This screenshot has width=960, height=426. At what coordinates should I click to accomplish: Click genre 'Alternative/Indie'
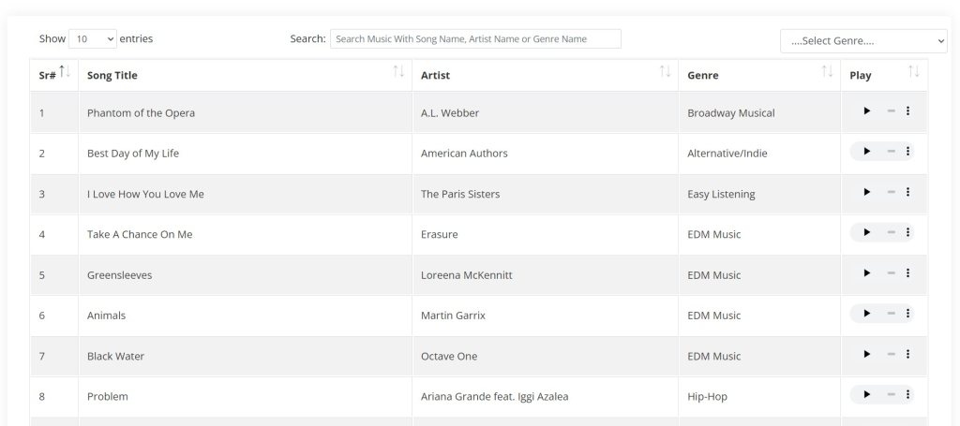click(x=727, y=154)
